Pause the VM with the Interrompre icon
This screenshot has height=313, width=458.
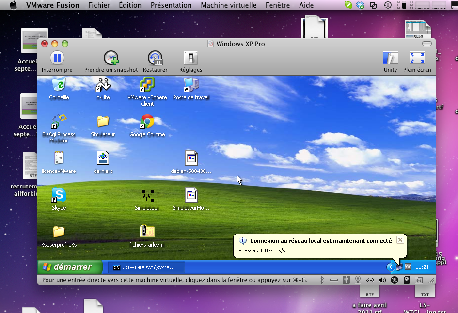(x=57, y=58)
